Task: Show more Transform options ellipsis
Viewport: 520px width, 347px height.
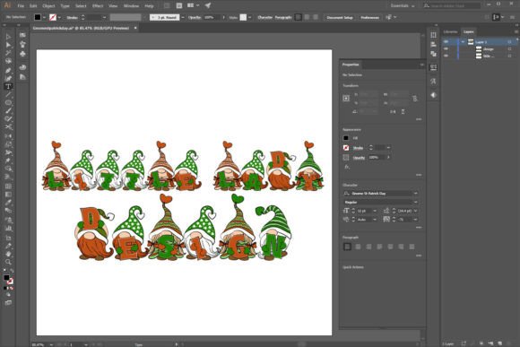Action: 419,119
